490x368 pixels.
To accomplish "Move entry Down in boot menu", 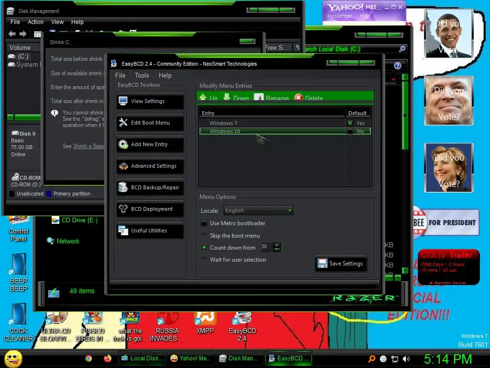I will pyautogui.click(x=236, y=98).
